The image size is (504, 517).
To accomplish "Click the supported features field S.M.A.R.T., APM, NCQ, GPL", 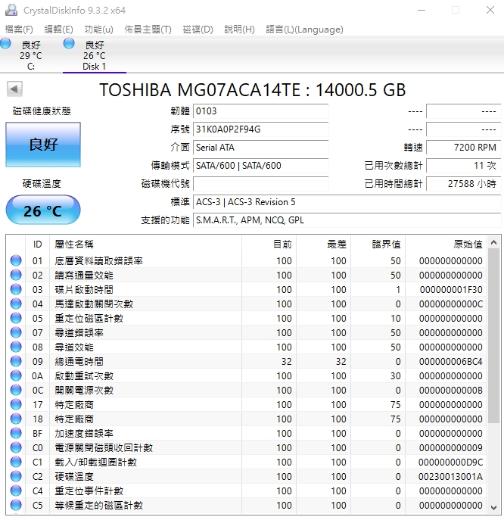I will click(x=347, y=220).
